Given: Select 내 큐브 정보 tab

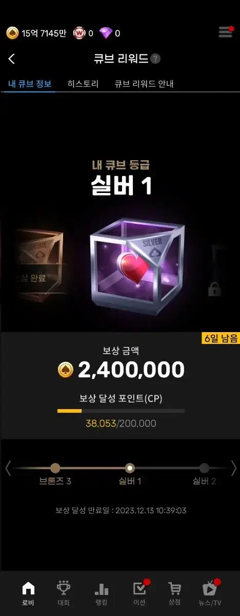Looking at the screenshot, I should pyautogui.click(x=30, y=84).
